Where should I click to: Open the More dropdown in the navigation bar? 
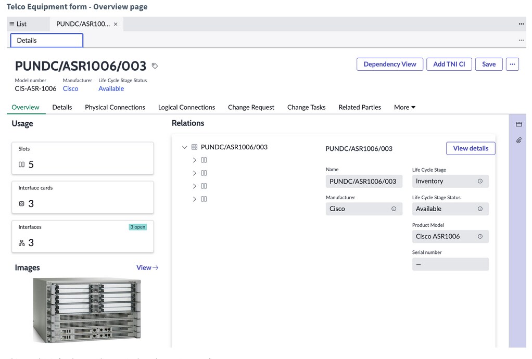tap(404, 107)
